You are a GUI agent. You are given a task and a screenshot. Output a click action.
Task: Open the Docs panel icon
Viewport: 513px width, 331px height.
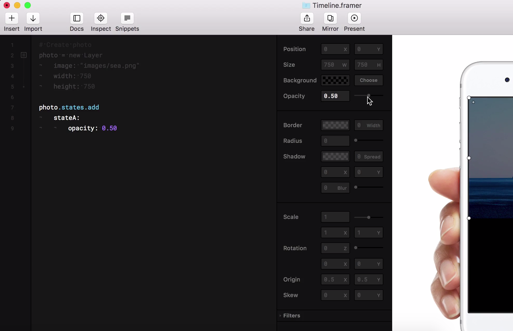[77, 18]
